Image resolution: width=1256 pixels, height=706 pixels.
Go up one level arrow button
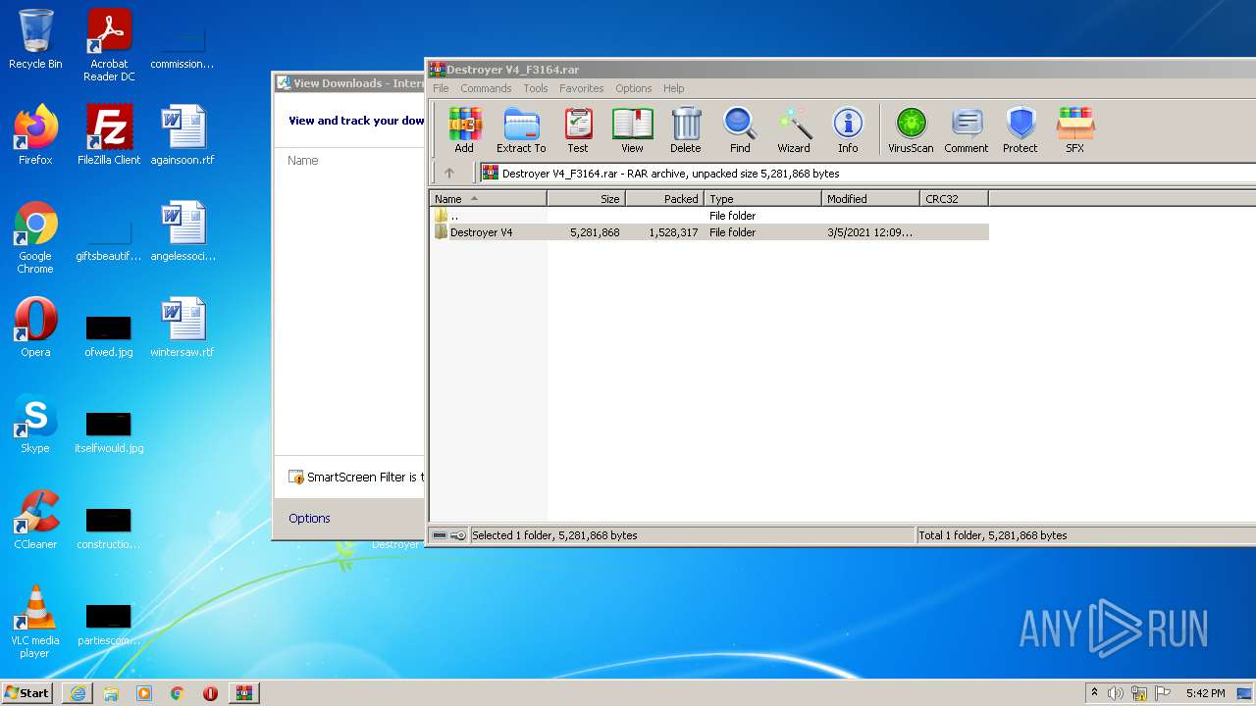click(449, 173)
